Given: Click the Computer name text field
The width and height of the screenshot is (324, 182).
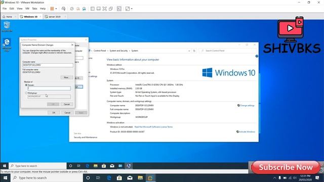Looking at the screenshot, I should [48, 65].
